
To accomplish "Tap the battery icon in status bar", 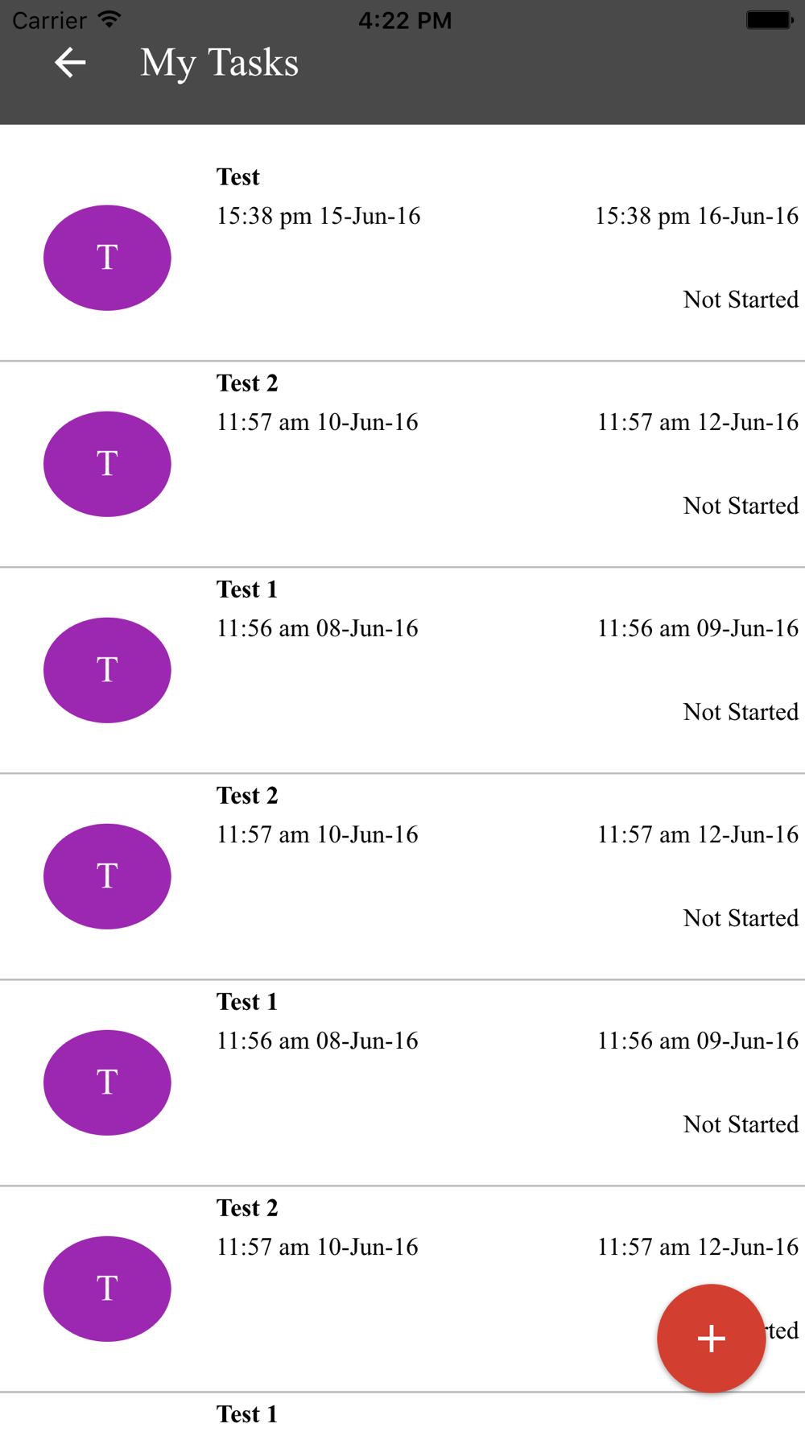I will tap(770, 20).
